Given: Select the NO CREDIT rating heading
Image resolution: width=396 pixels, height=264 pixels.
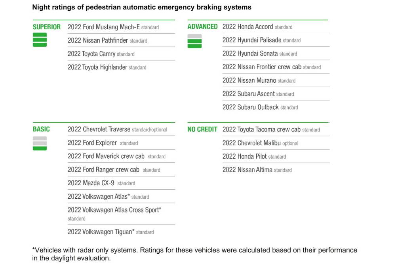Looking at the screenshot, I should (202, 129).
